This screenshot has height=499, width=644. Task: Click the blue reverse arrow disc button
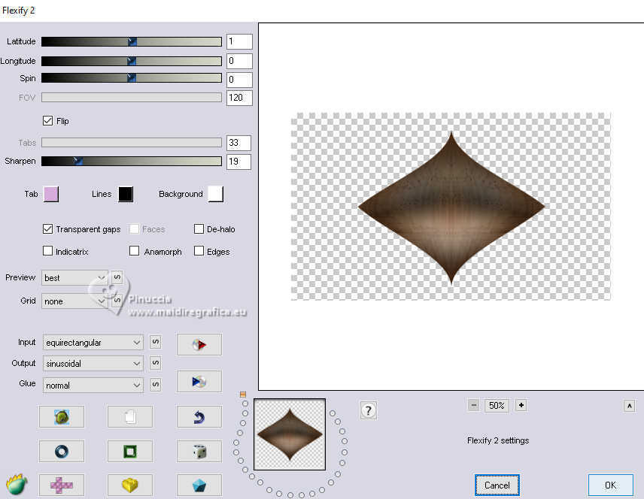[x=199, y=382]
